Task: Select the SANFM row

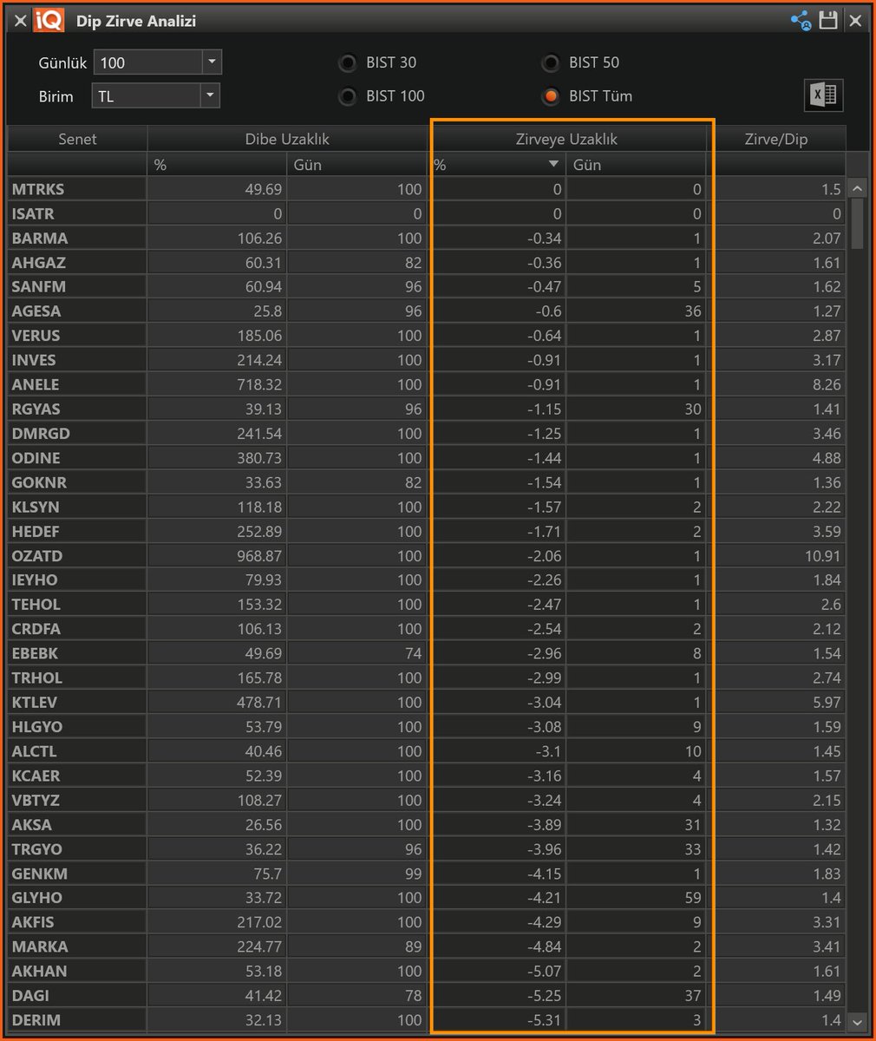Action: (427, 287)
